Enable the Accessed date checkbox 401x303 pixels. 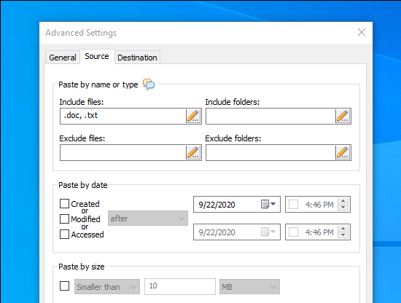click(x=64, y=234)
